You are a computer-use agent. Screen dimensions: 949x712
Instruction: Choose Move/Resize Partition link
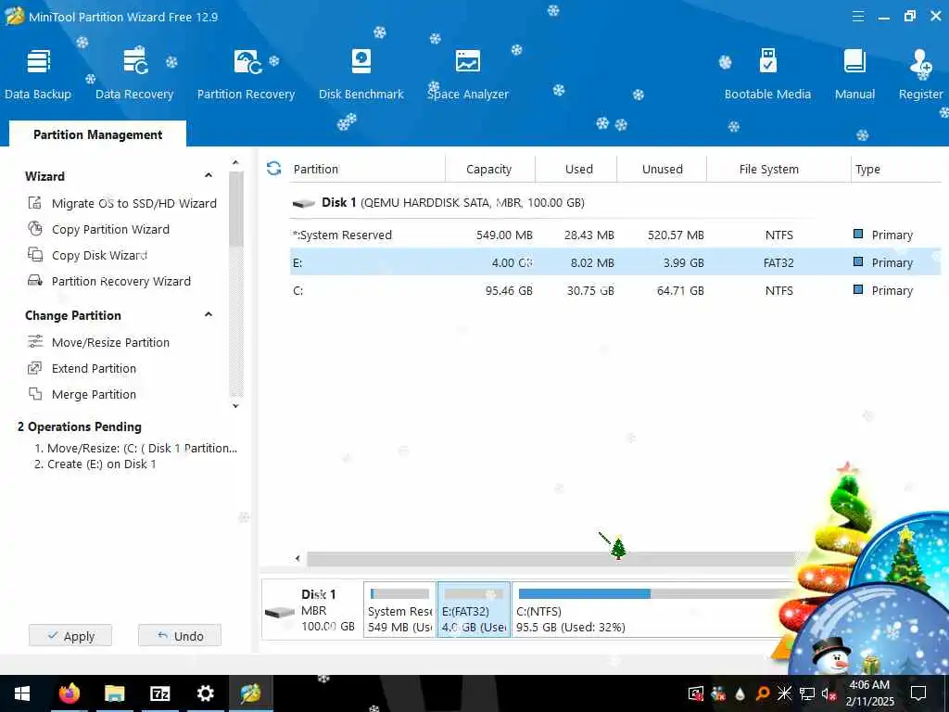tap(110, 343)
